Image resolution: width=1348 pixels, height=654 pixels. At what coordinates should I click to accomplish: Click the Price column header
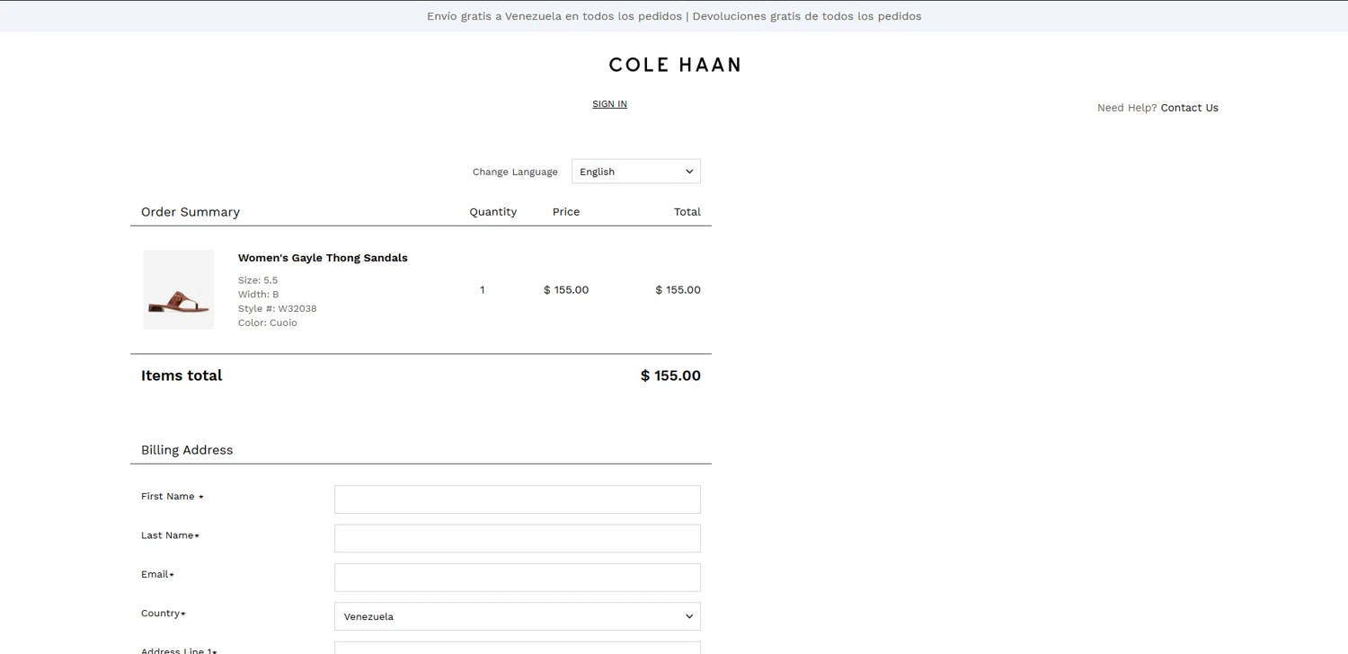566,212
